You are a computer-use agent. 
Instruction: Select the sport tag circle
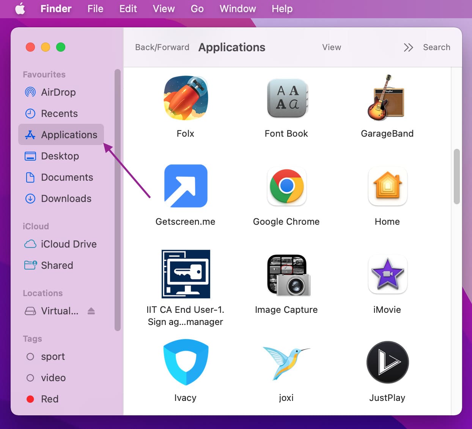tap(30, 356)
